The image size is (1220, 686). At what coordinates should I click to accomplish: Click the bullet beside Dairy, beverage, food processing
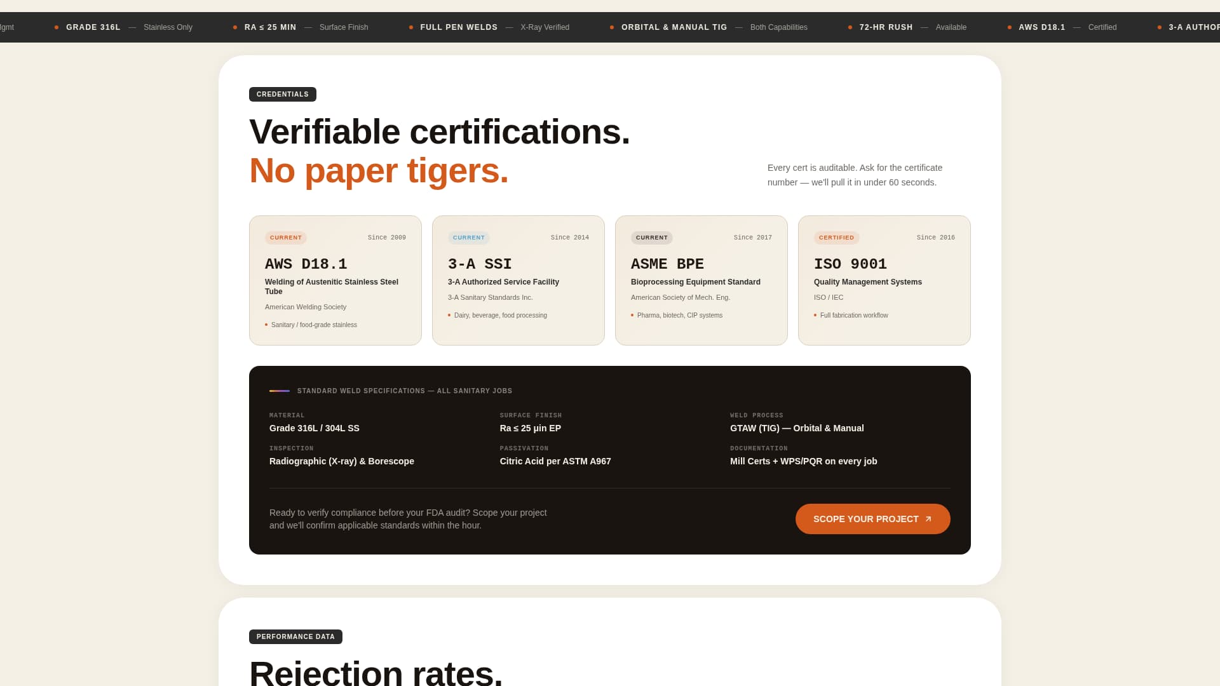click(x=449, y=315)
